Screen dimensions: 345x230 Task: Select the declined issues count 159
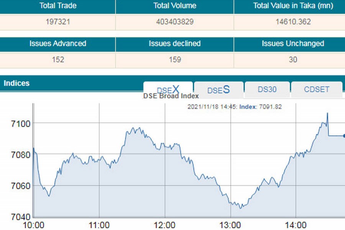point(174,60)
